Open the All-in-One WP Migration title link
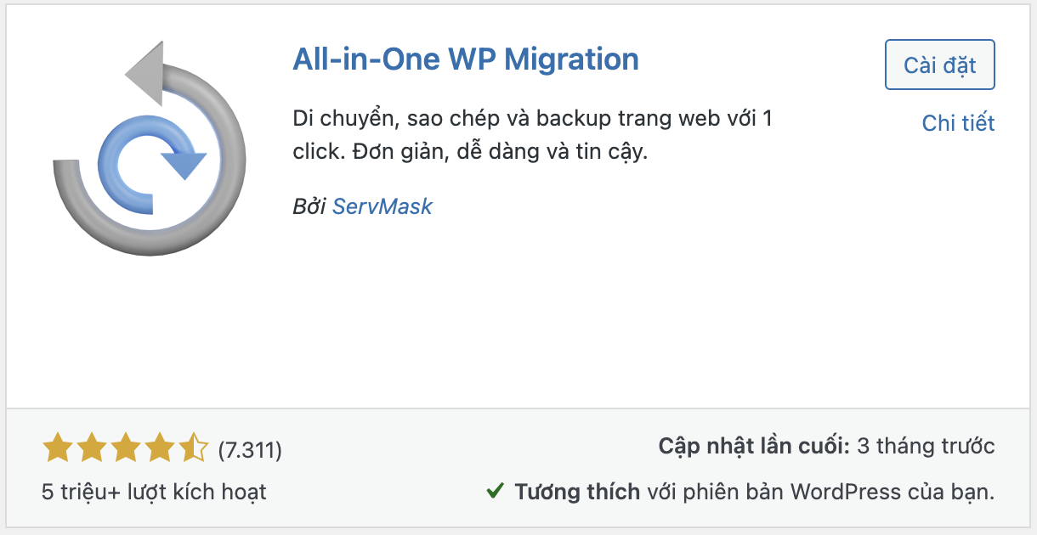This screenshot has width=1037, height=535. click(x=465, y=59)
